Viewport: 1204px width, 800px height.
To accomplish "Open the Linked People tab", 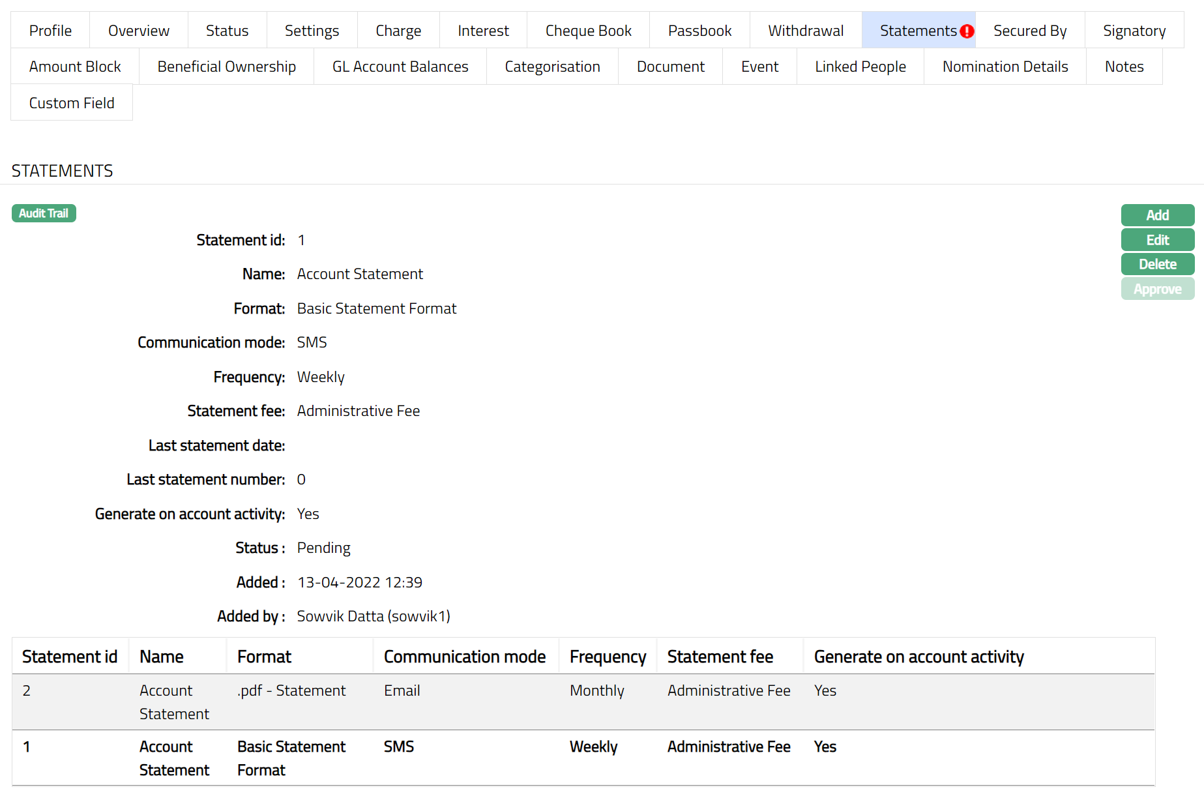I will [860, 67].
